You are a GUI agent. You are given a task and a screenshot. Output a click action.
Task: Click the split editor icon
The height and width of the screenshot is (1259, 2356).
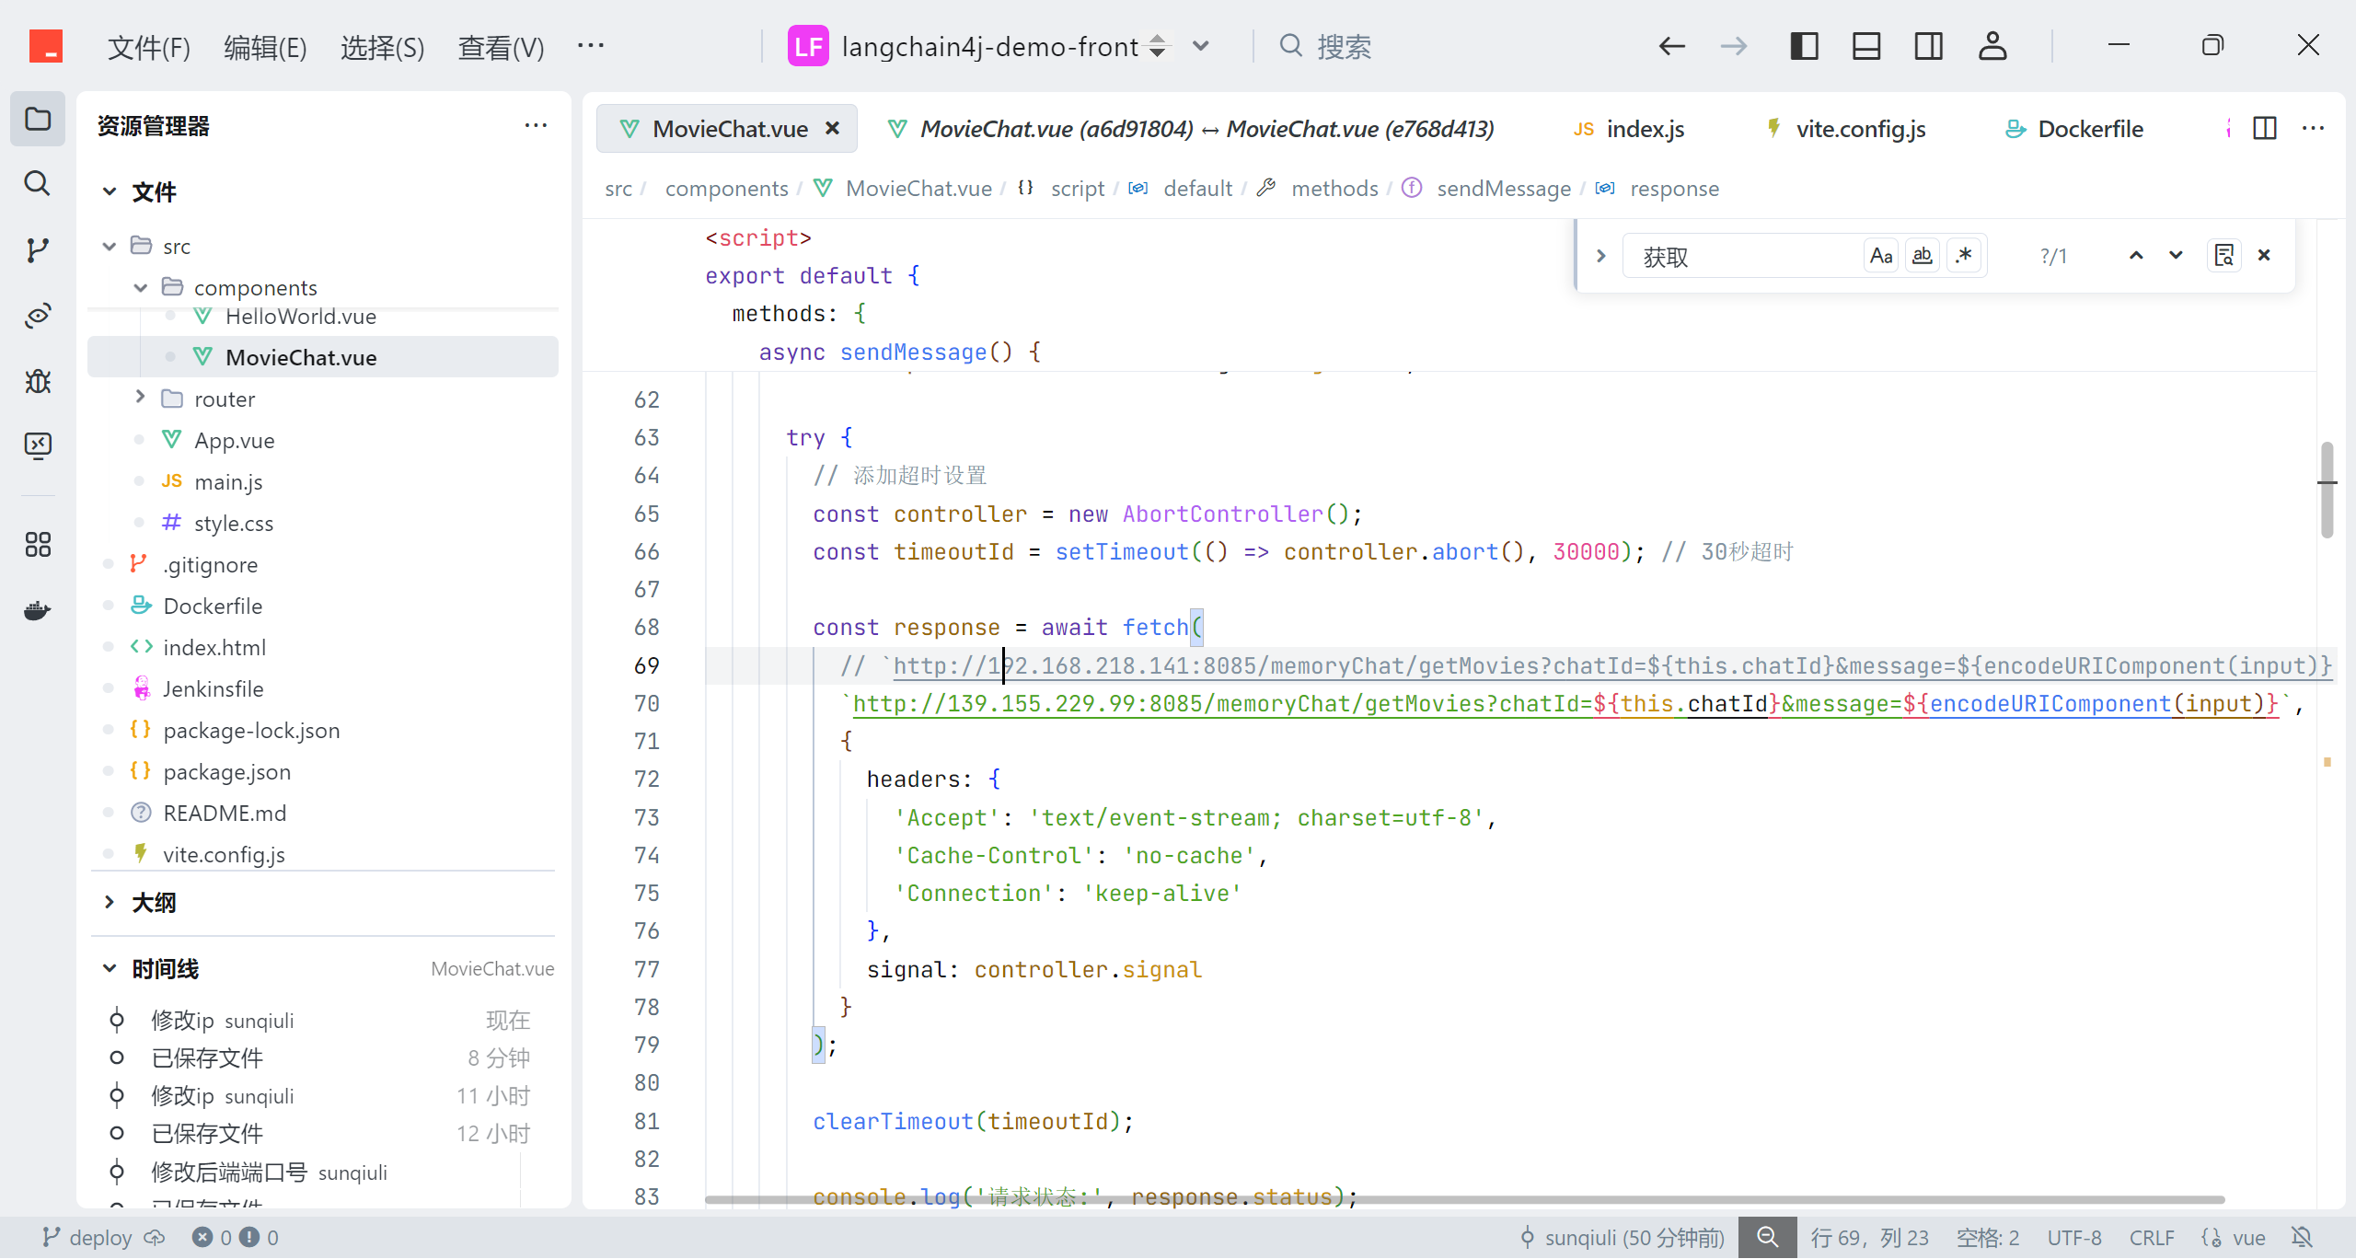2264,129
